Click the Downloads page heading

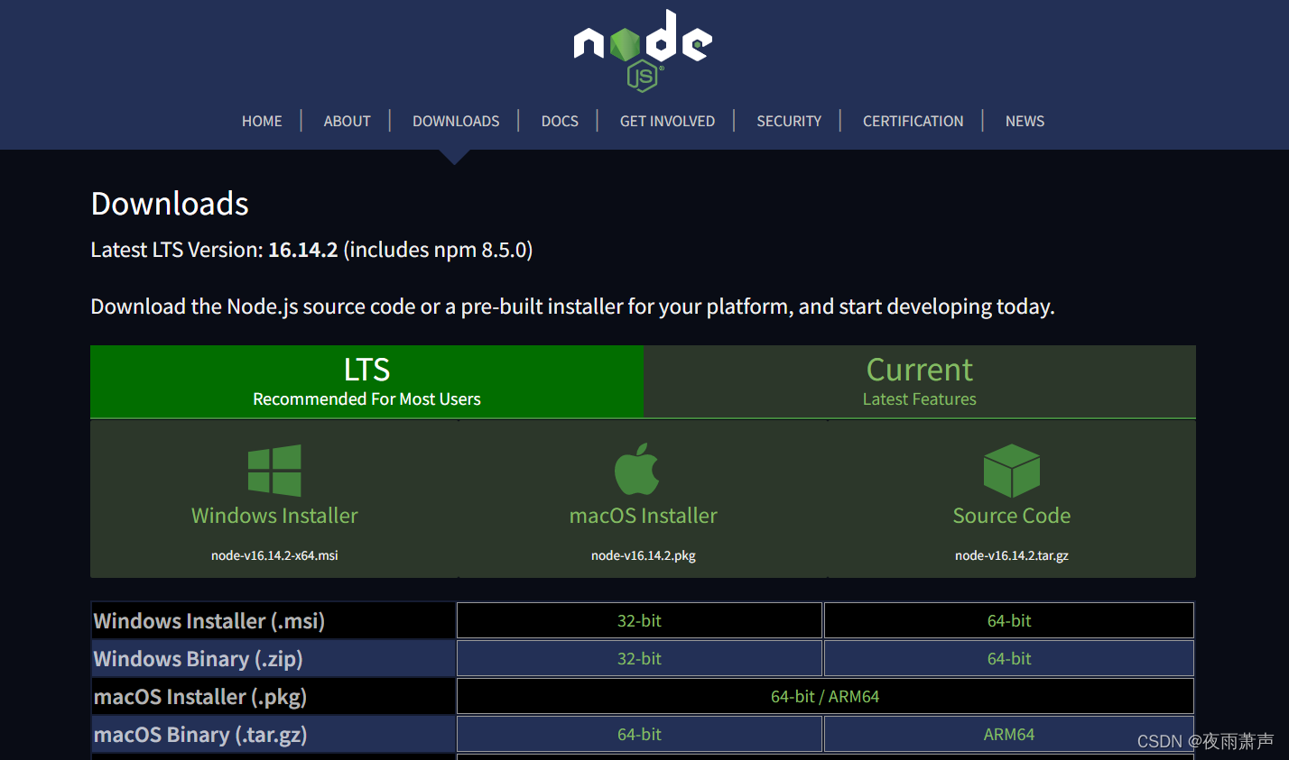click(x=170, y=204)
